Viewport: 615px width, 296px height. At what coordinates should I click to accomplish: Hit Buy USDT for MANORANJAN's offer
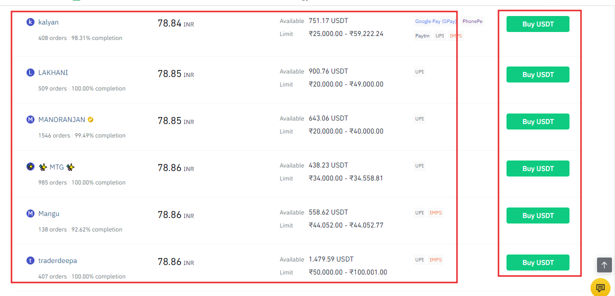[x=537, y=121]
